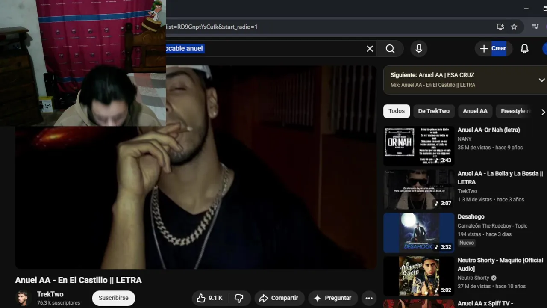Select the Freestyle filter chip
Image resolution: width=547 pixels, height=308 pixels.
515,111
